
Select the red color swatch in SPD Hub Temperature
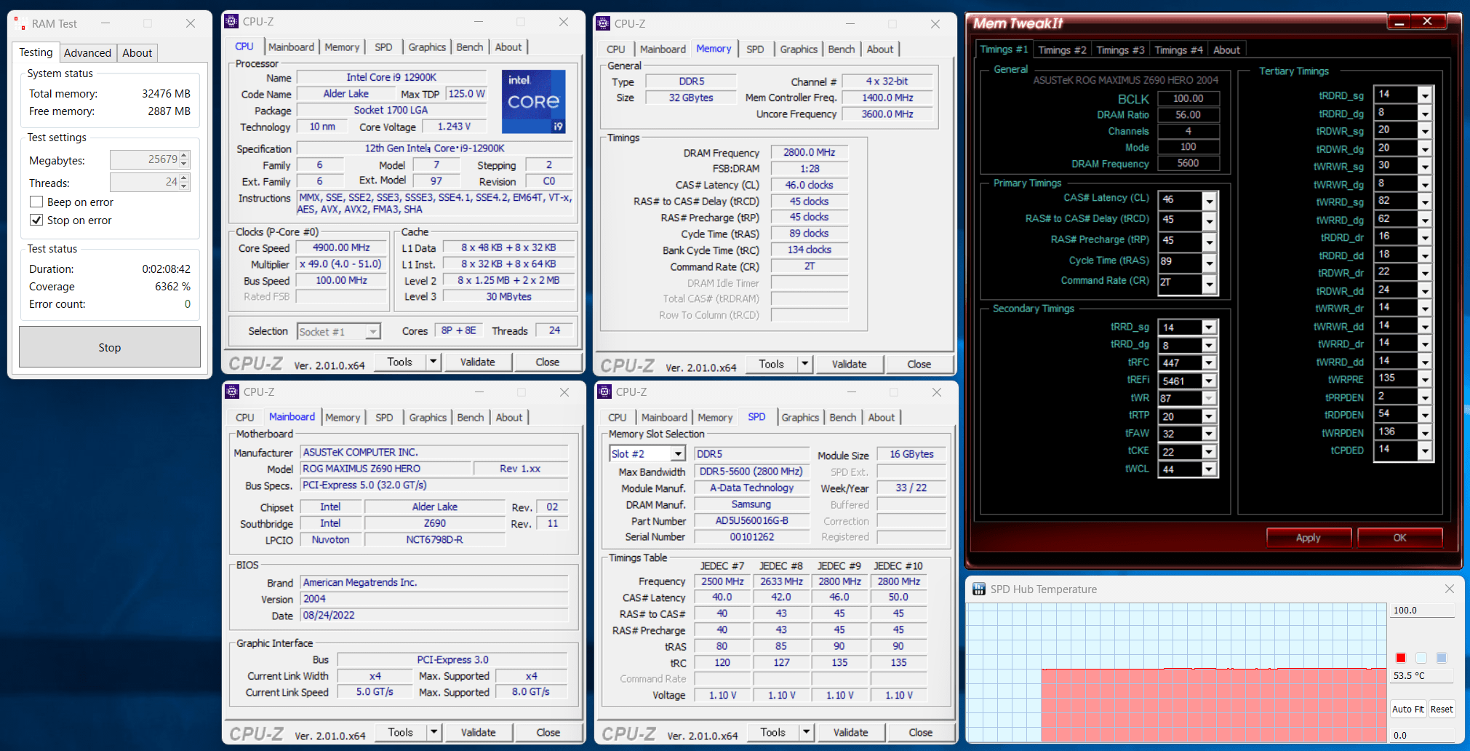coord(1401,658)
